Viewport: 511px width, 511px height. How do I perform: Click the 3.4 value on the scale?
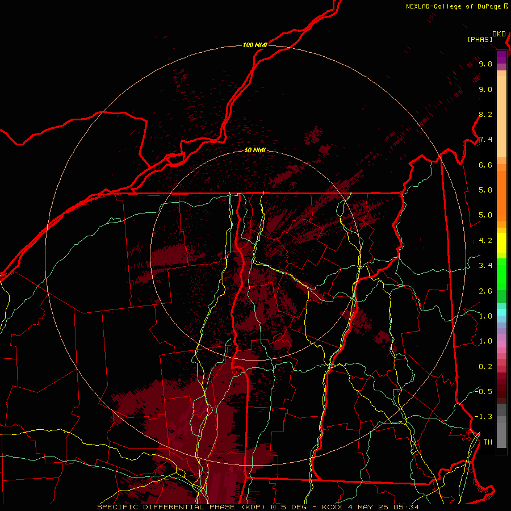[x=485, y=266]
